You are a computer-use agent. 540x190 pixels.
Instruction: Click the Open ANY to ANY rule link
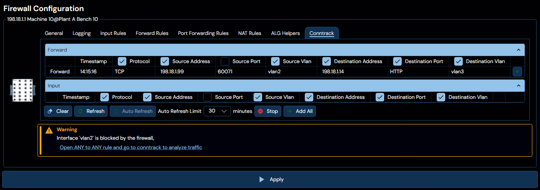(x=131, y=147)
